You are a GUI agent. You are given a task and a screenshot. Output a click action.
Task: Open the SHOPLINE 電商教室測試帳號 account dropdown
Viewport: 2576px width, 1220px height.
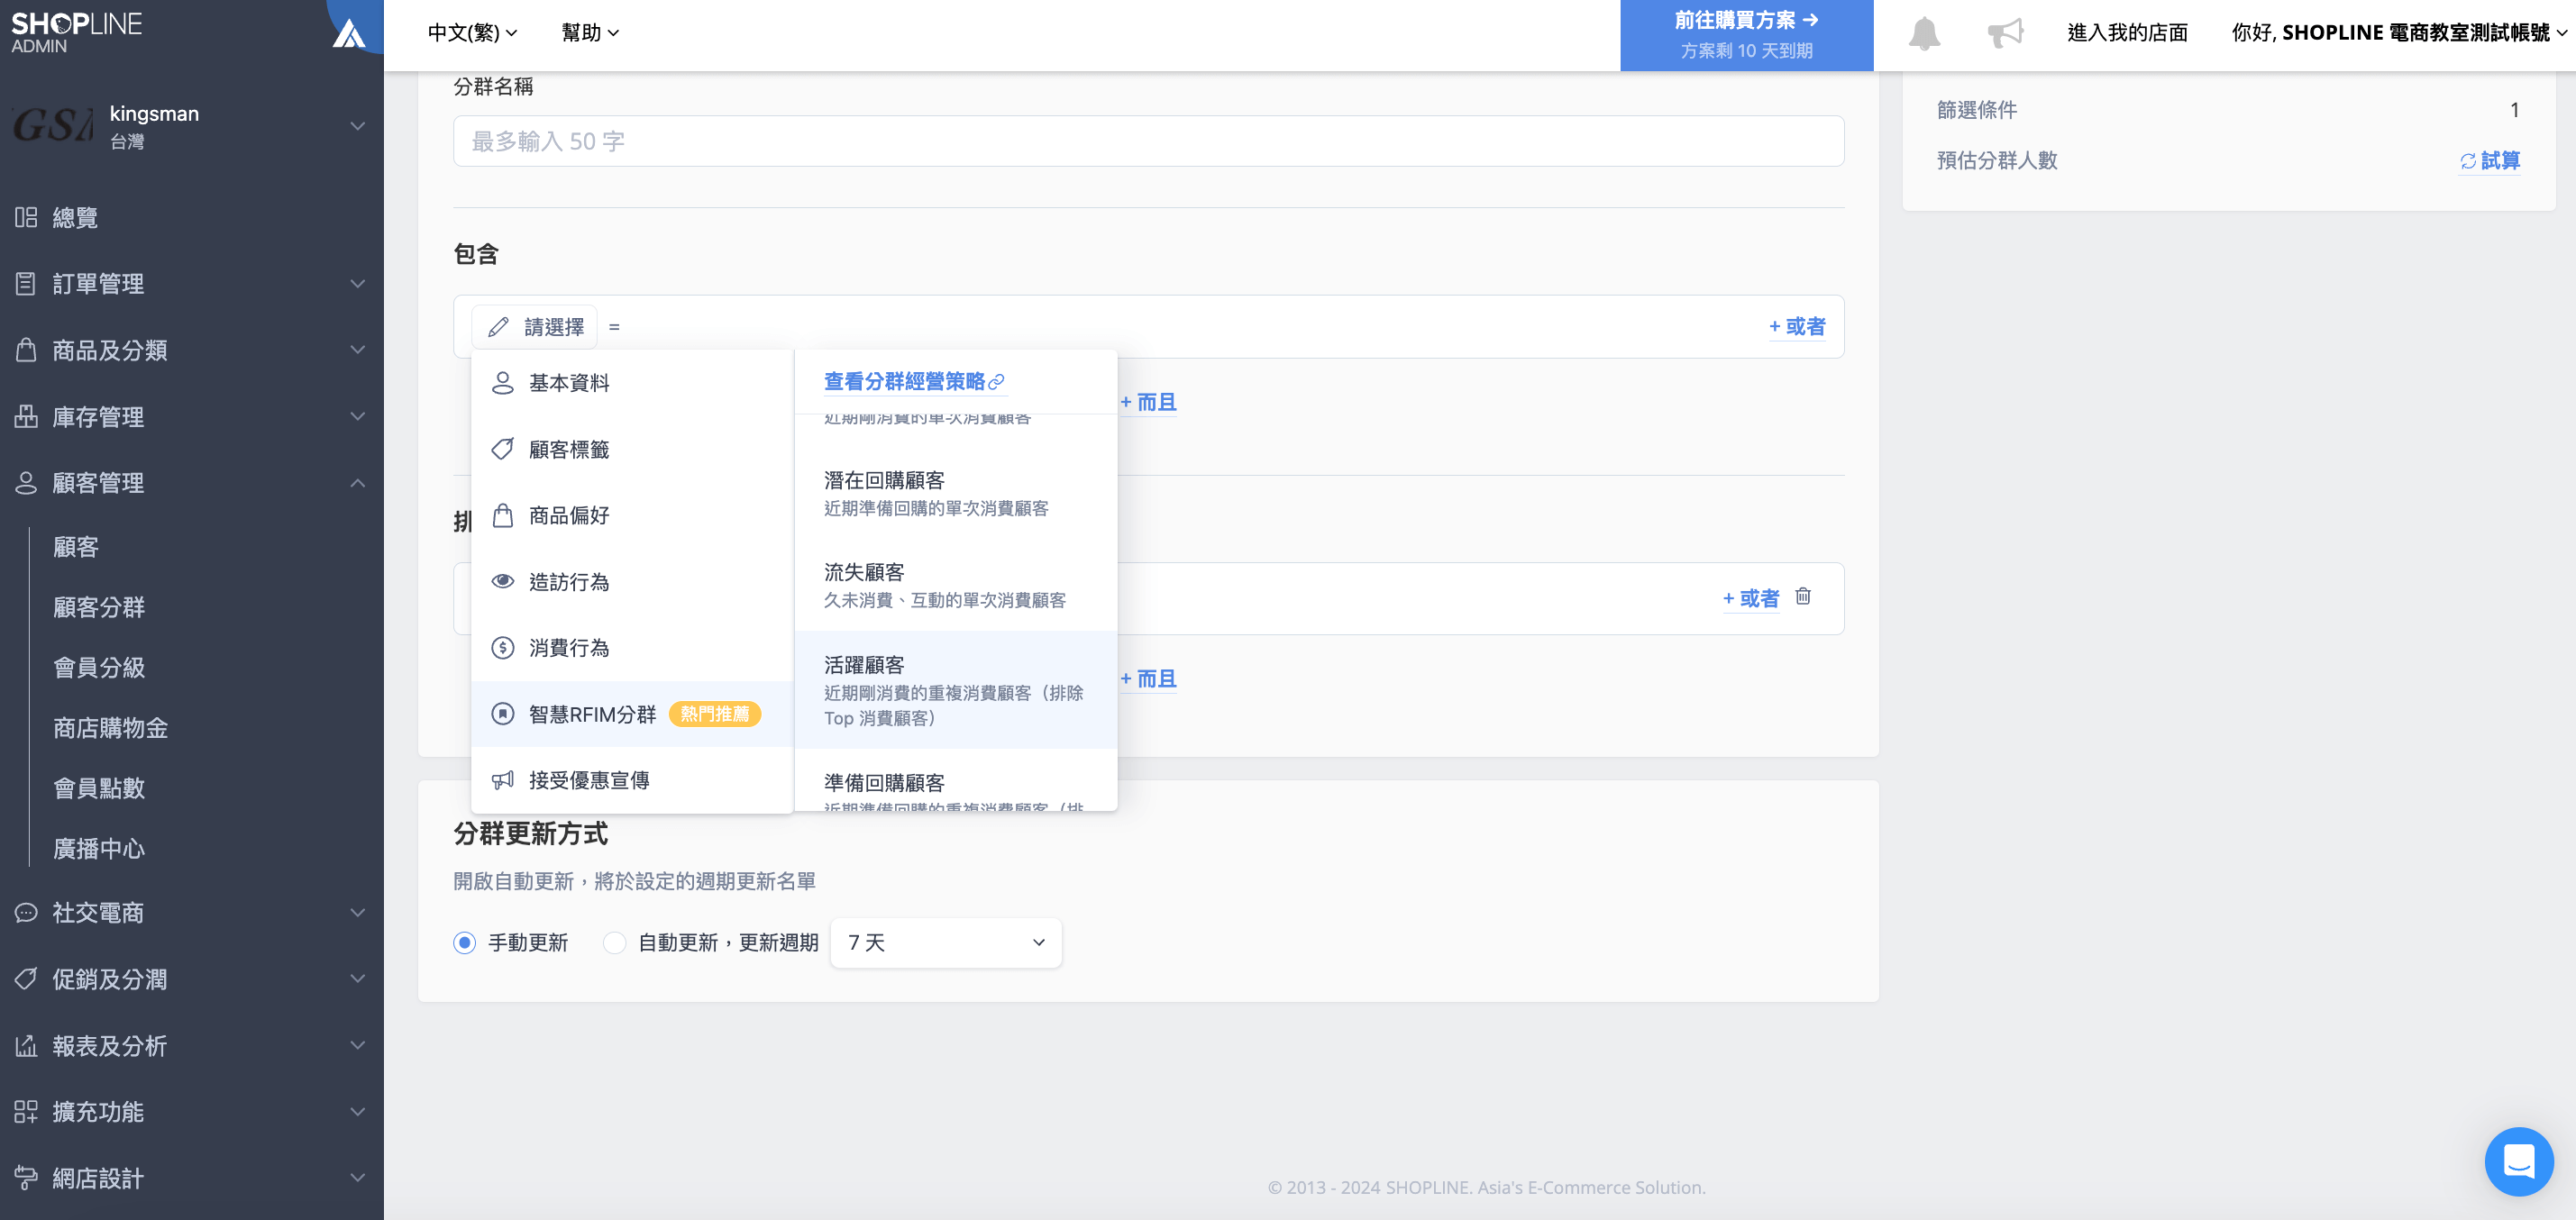2398,33
